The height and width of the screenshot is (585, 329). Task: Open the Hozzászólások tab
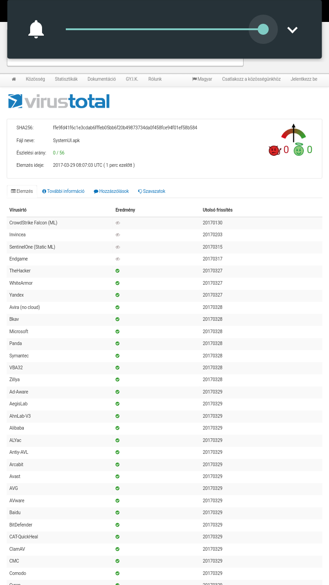pos(111,191)
